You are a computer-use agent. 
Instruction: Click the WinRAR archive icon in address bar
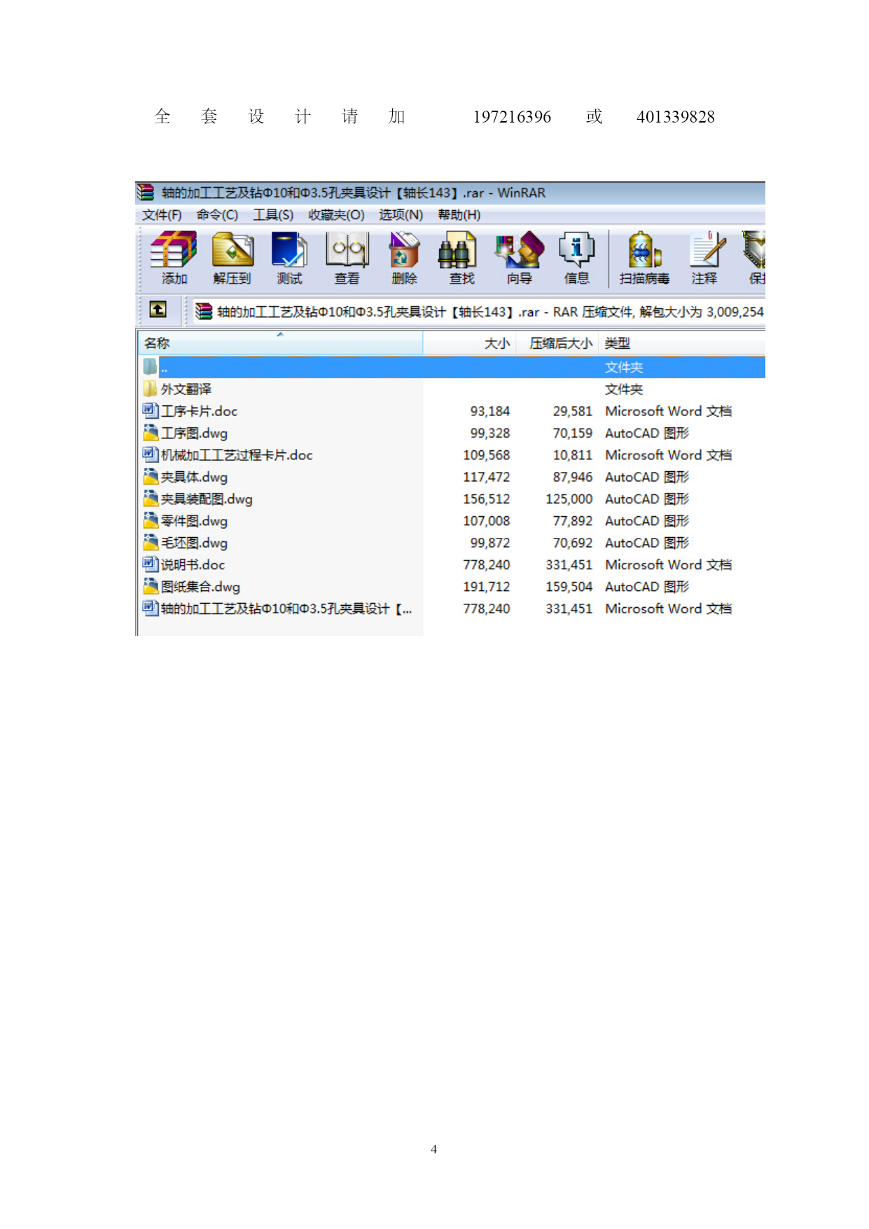(x=204, y=311)
